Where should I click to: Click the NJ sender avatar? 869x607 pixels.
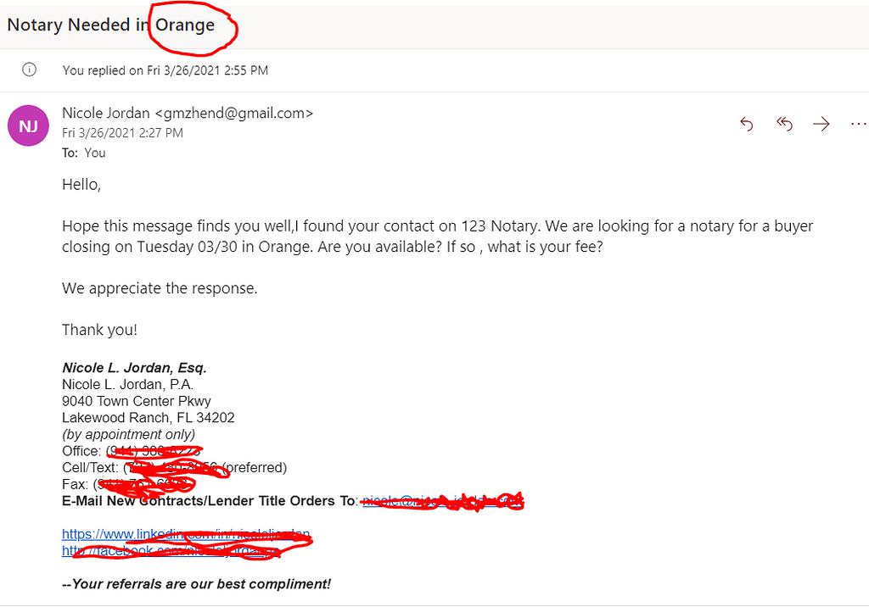click(x=28, y=126)
